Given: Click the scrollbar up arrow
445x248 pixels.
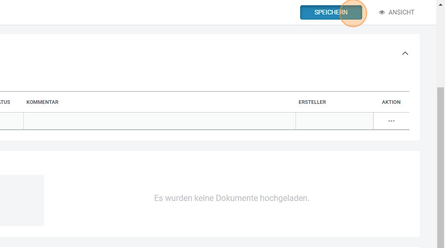Looking at the screenshot, I should 440,4.
